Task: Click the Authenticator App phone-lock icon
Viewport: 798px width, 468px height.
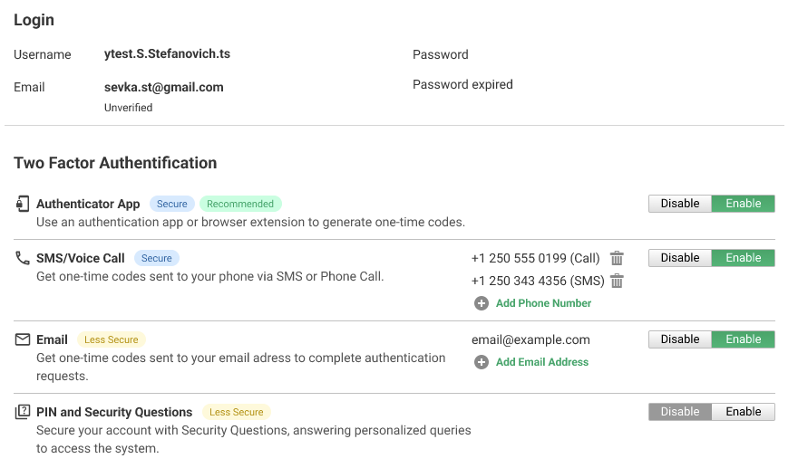Action: (23, 204)
